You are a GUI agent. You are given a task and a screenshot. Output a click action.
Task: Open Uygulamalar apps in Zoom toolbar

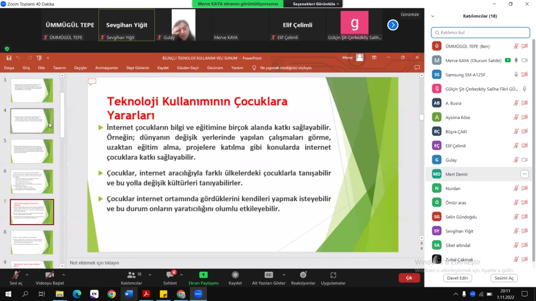coord(333,275)
